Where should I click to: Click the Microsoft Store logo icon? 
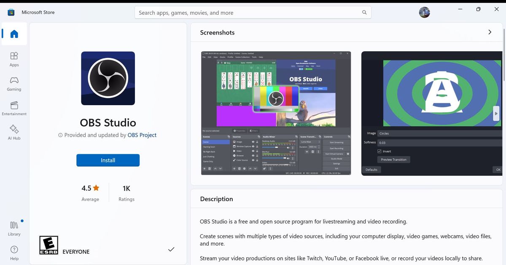(11, 12)
